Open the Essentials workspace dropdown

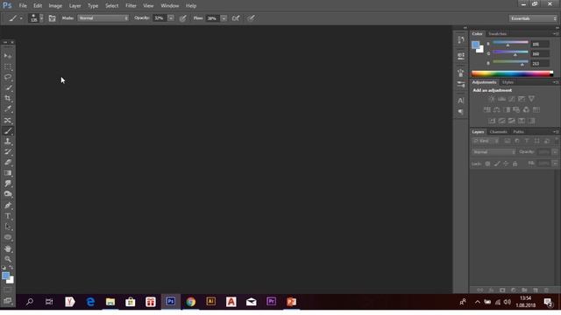click(x=533, y=18)
